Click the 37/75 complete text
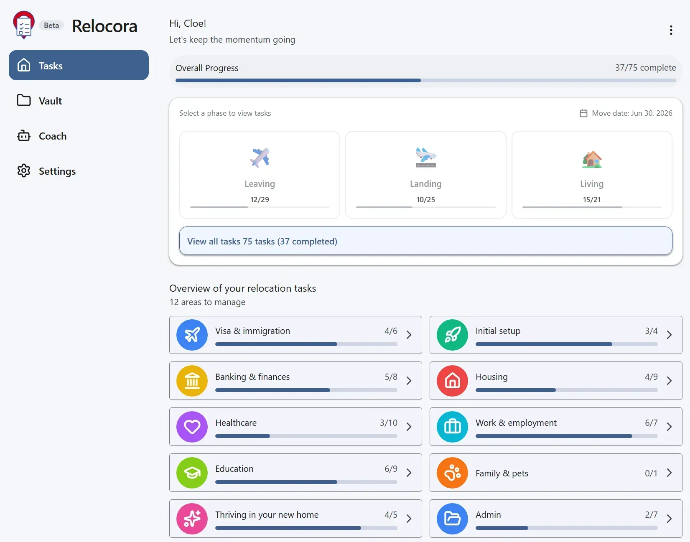This screenshot has height=542, width=690. click(x=645, y=68)
